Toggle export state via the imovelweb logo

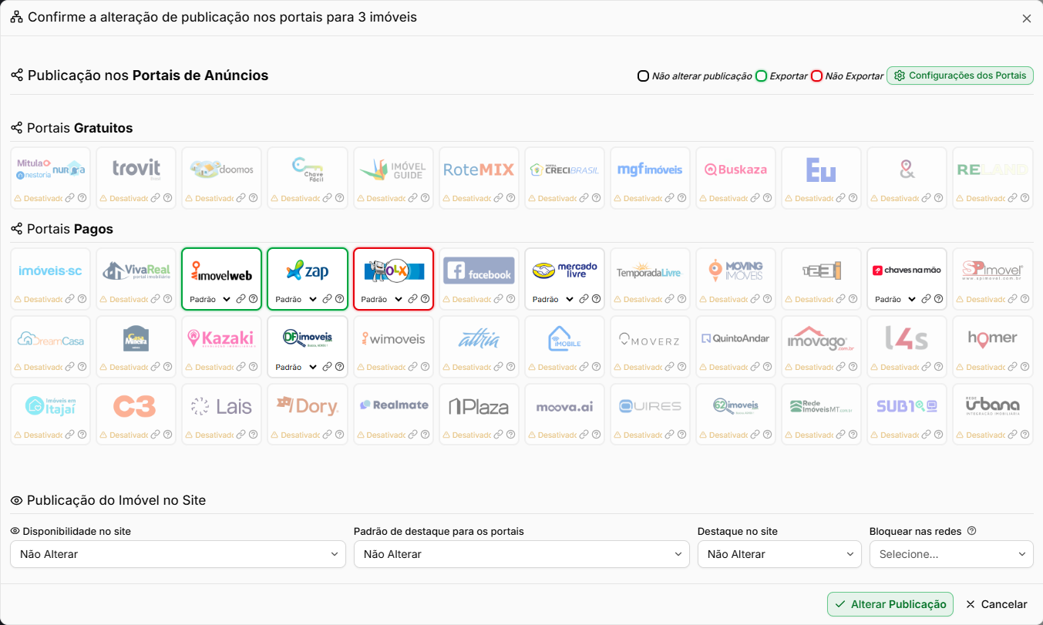click(222, 271)
